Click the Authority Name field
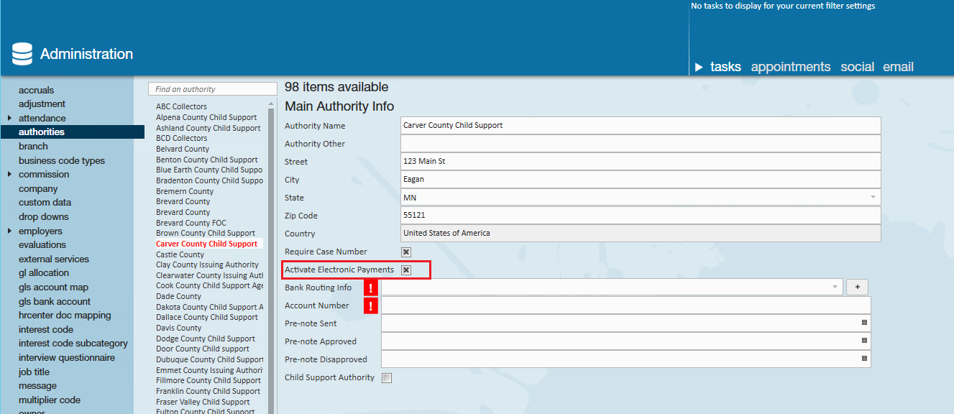954x414 pixels. [x=641, y=125]
